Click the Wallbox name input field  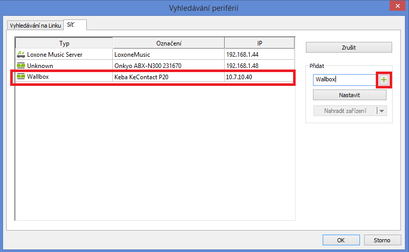point(345,80)
